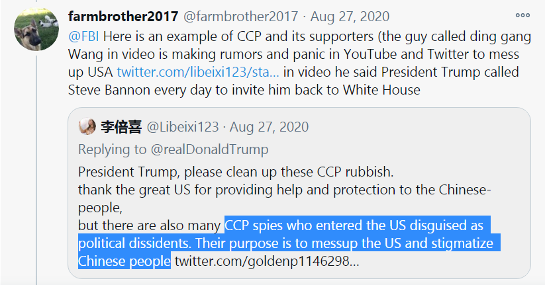This screenshot has width=545, height=285.
Task: Click the @FBI mention
Action: coord(83,34)
